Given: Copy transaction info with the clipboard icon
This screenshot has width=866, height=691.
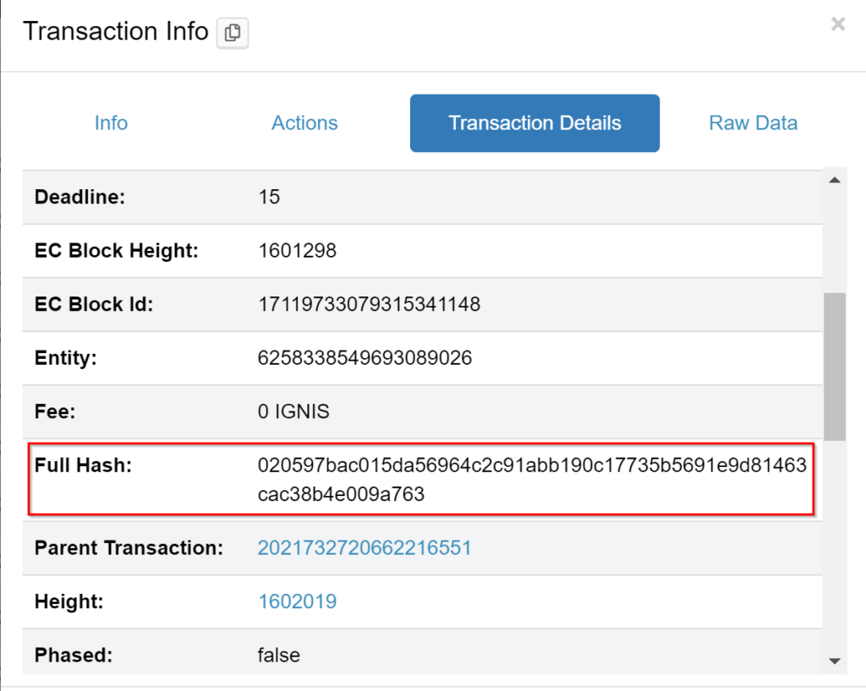Looking at the screenshot, I should tap(233, 33).
